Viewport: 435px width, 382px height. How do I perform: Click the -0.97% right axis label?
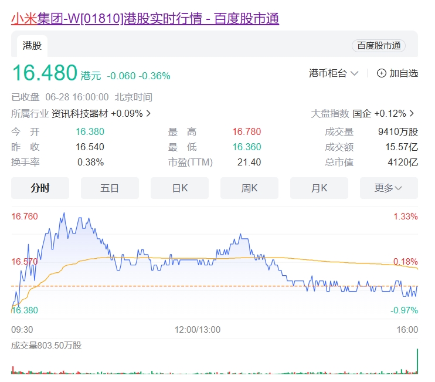click(404, 310)
